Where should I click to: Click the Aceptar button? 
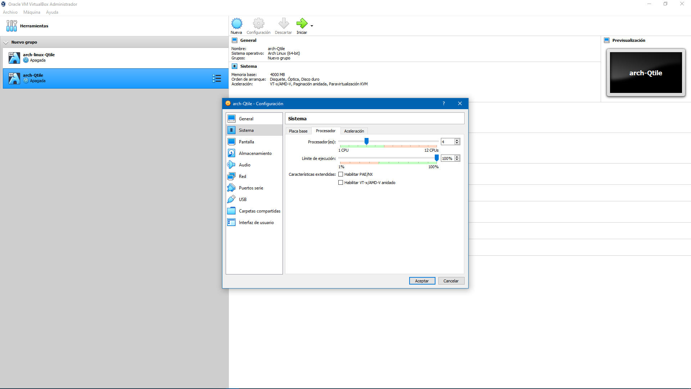pos(422,281)
